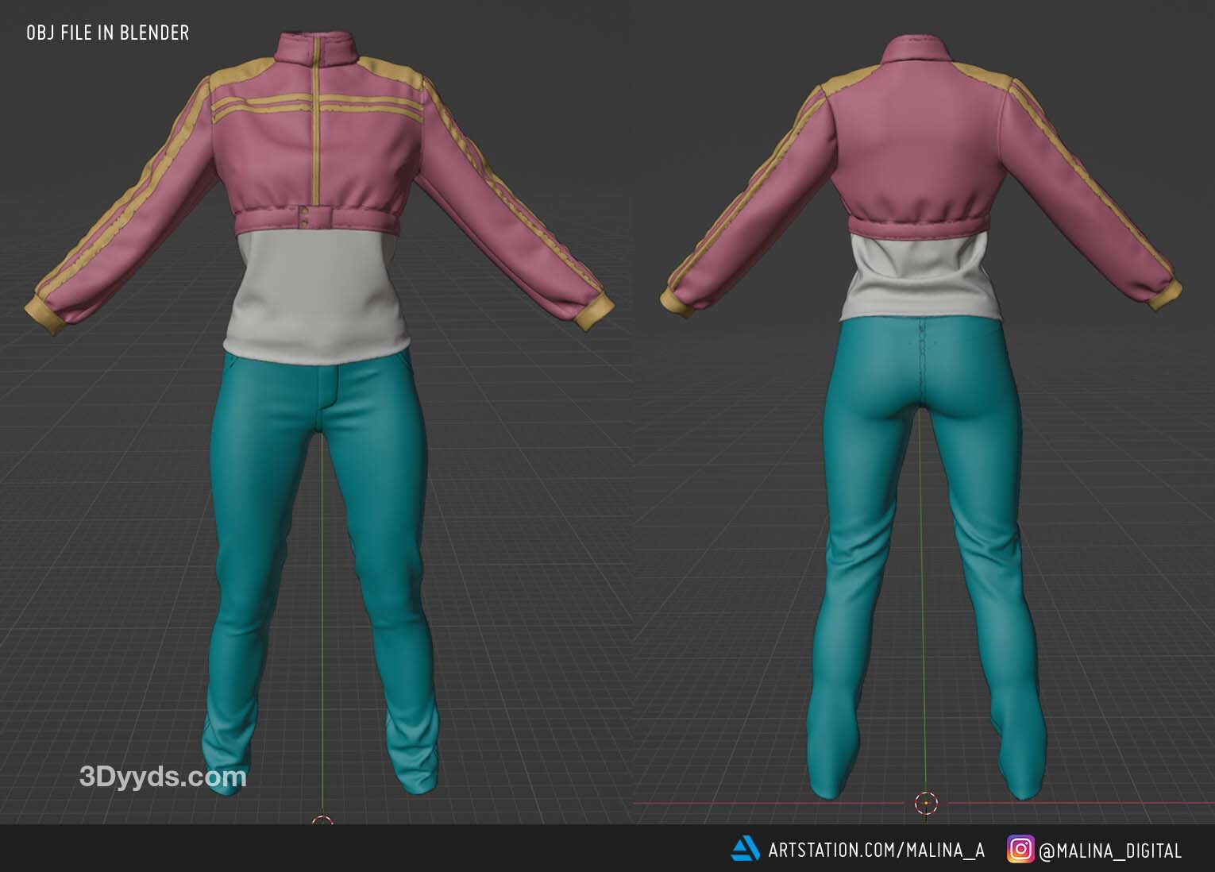Click the 3Dyyds.com watermark text
The height and width of the screenshot is (872, 1215).
click(163, 776)
